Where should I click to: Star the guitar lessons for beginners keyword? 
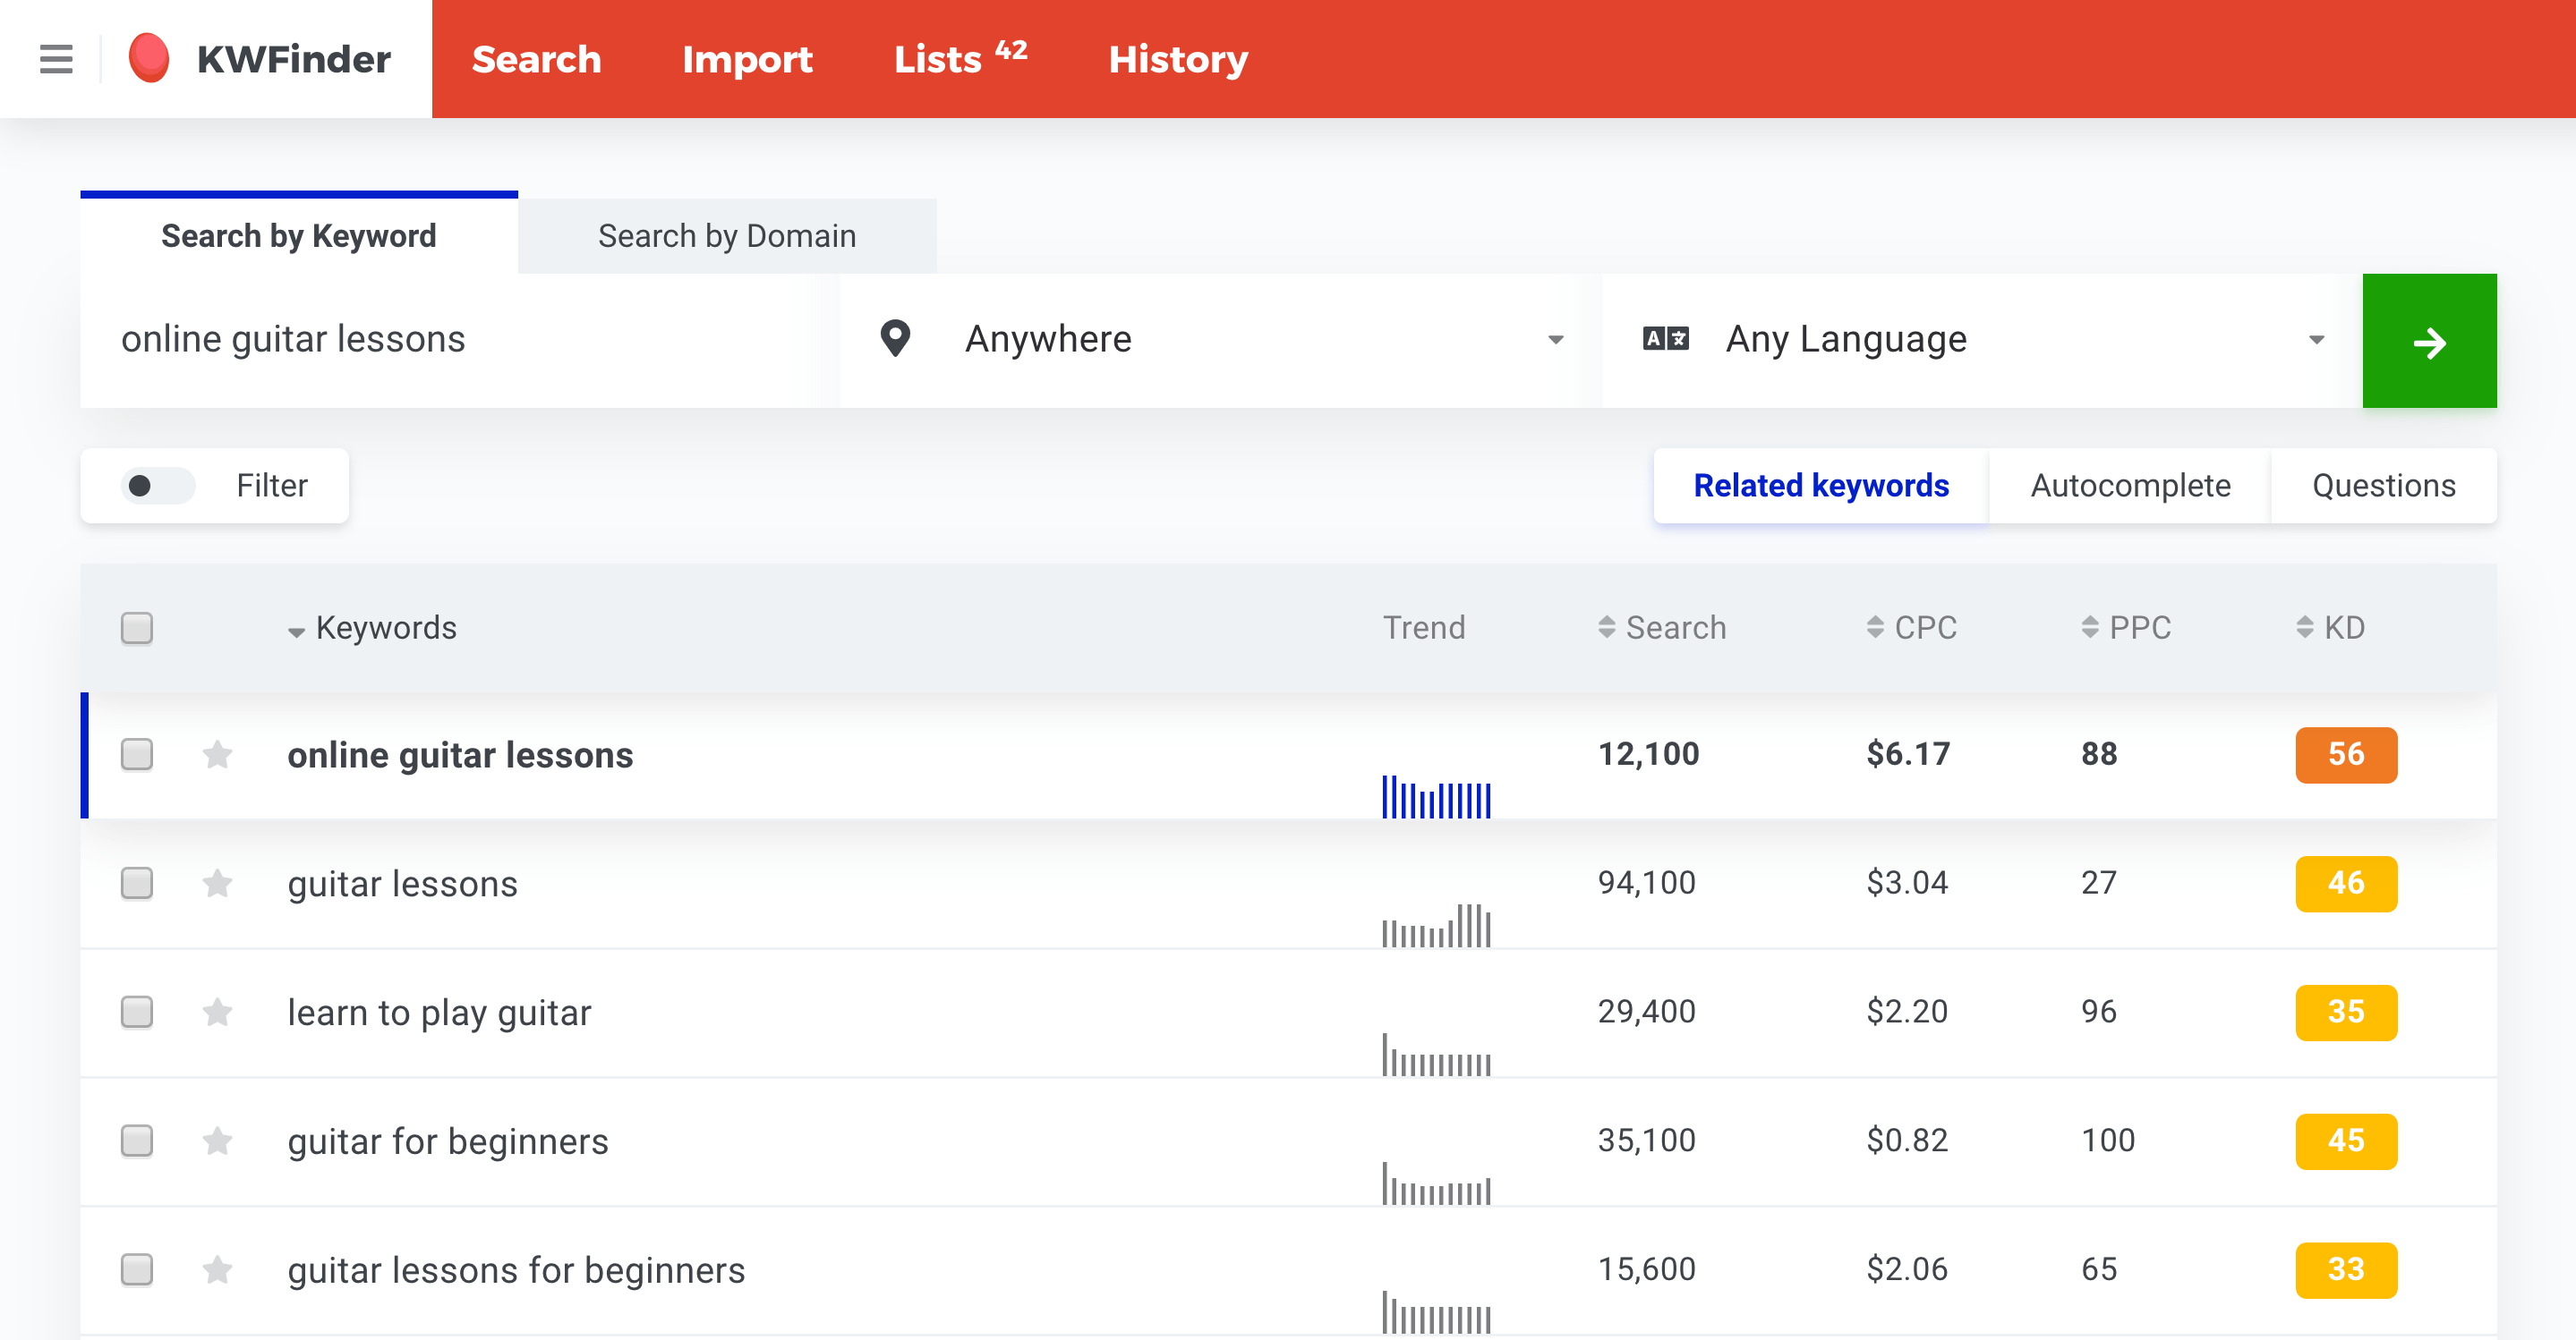coord(217,1270)
